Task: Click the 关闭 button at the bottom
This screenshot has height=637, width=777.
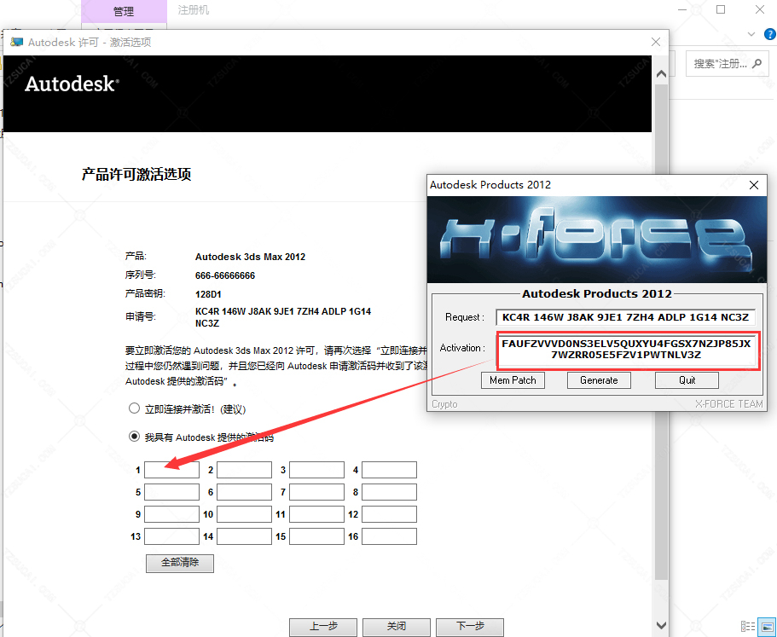Action: [397, 627]
